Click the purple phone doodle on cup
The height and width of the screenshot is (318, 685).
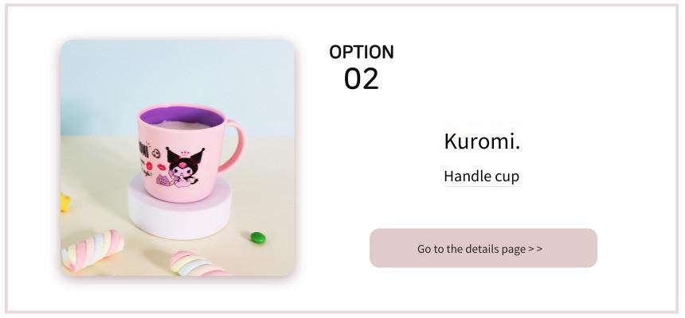tap(163, 180)
